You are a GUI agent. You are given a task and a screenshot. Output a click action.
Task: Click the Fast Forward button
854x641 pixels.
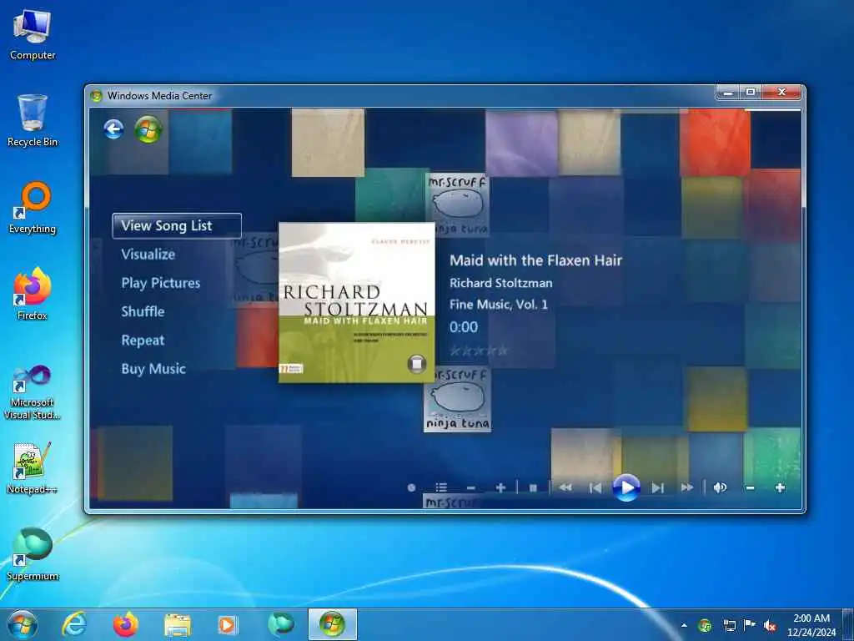point(687,487)
